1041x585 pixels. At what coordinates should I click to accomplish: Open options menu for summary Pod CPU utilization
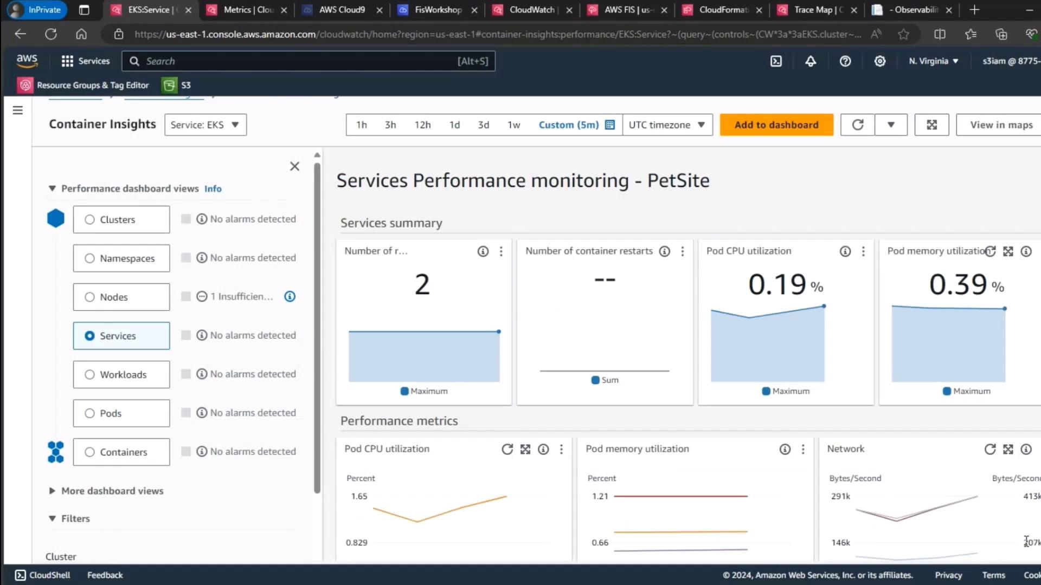[x=863, y=251]
